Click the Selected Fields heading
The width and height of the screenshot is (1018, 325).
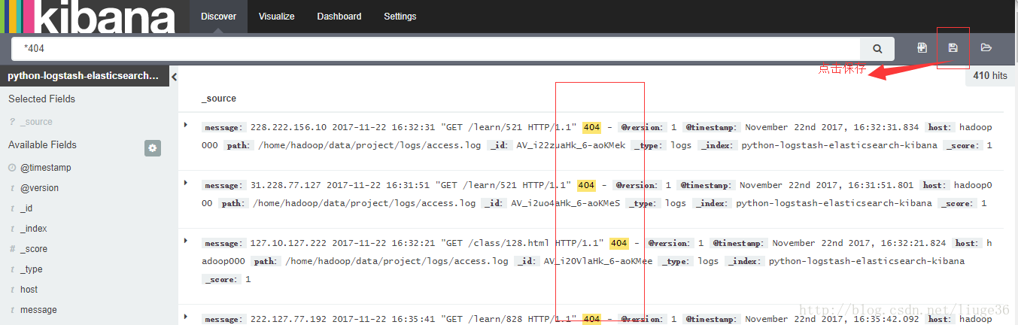(41, 99)
